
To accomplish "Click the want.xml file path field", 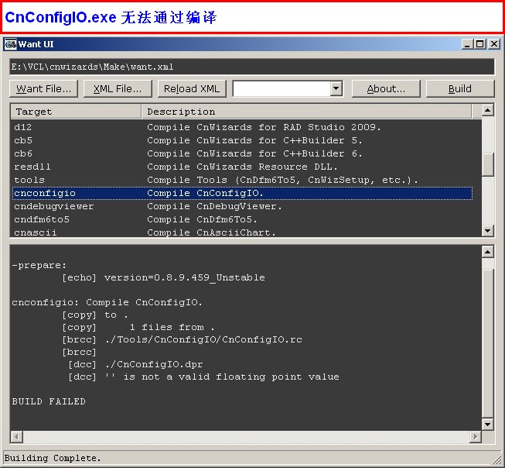I will pos(251,67).
